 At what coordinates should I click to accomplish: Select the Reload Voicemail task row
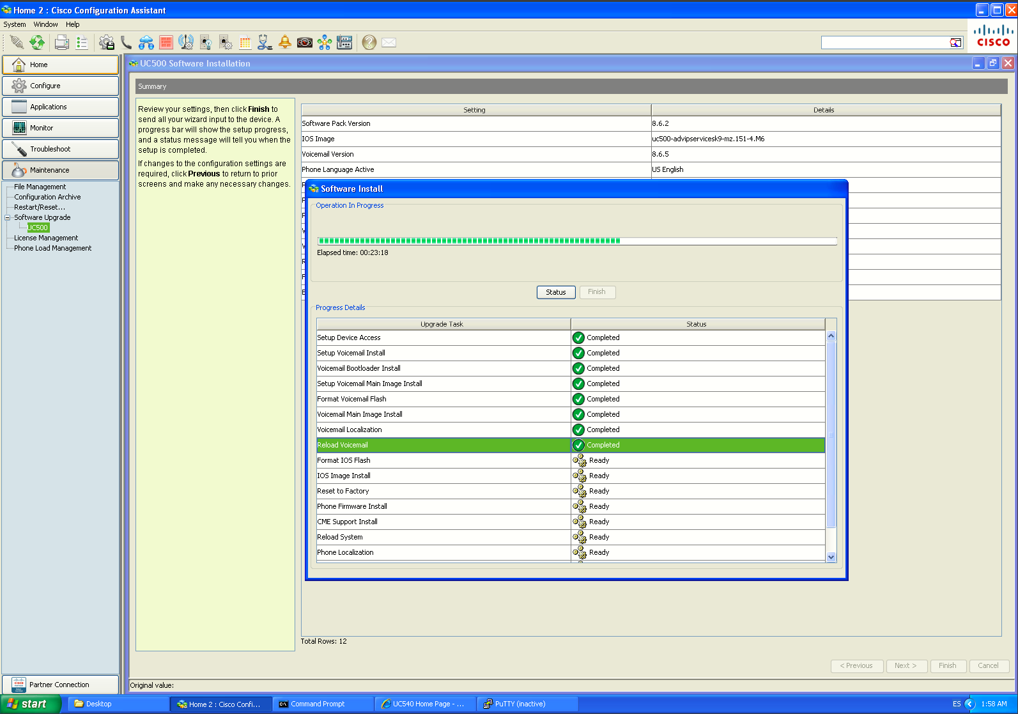pos(571,445)
